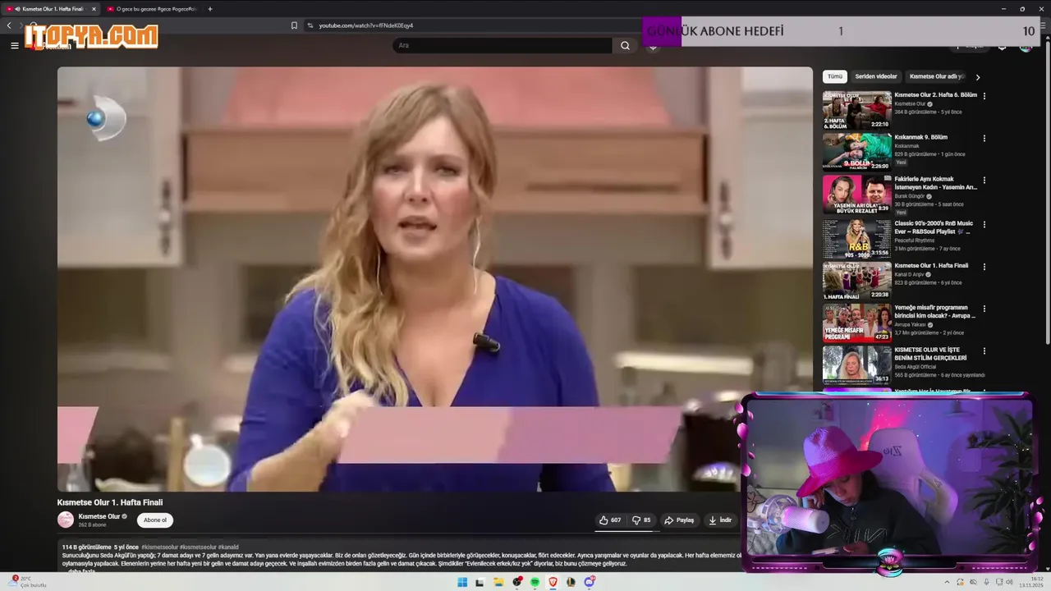Open options for Kanal D Arşiv Hafta Finali
Screen dimensions: 1051x591
click(x=984, y=267)
